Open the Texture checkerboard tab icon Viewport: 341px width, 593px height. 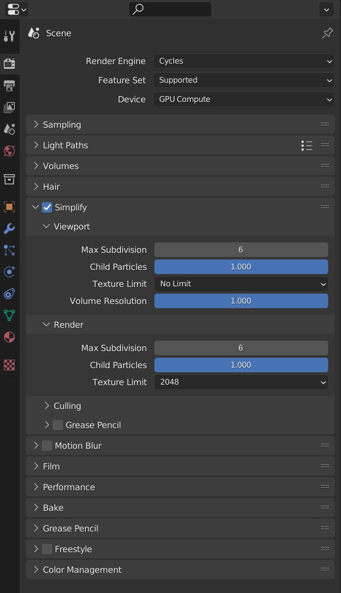tap(9, 365)
